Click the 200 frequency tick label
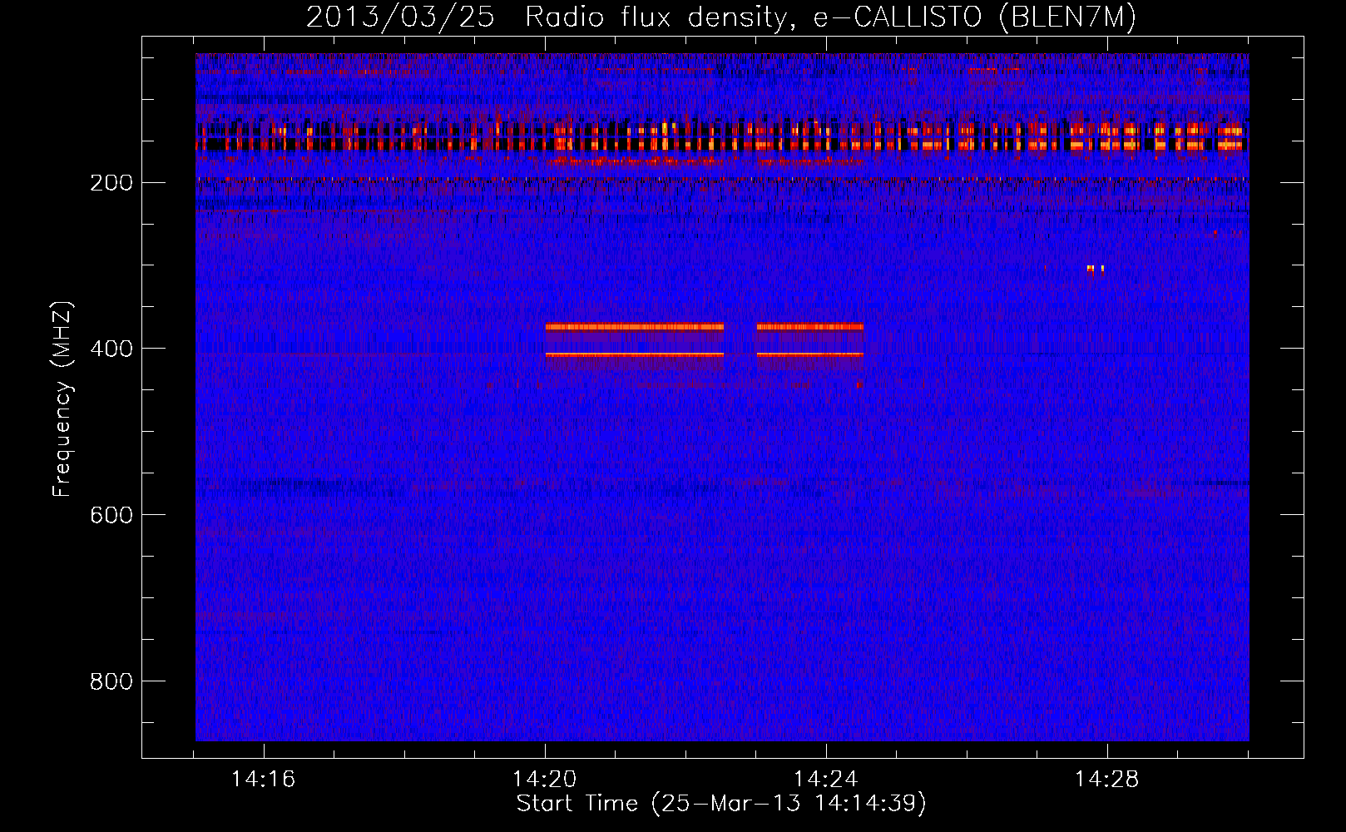 click(111, 183)
